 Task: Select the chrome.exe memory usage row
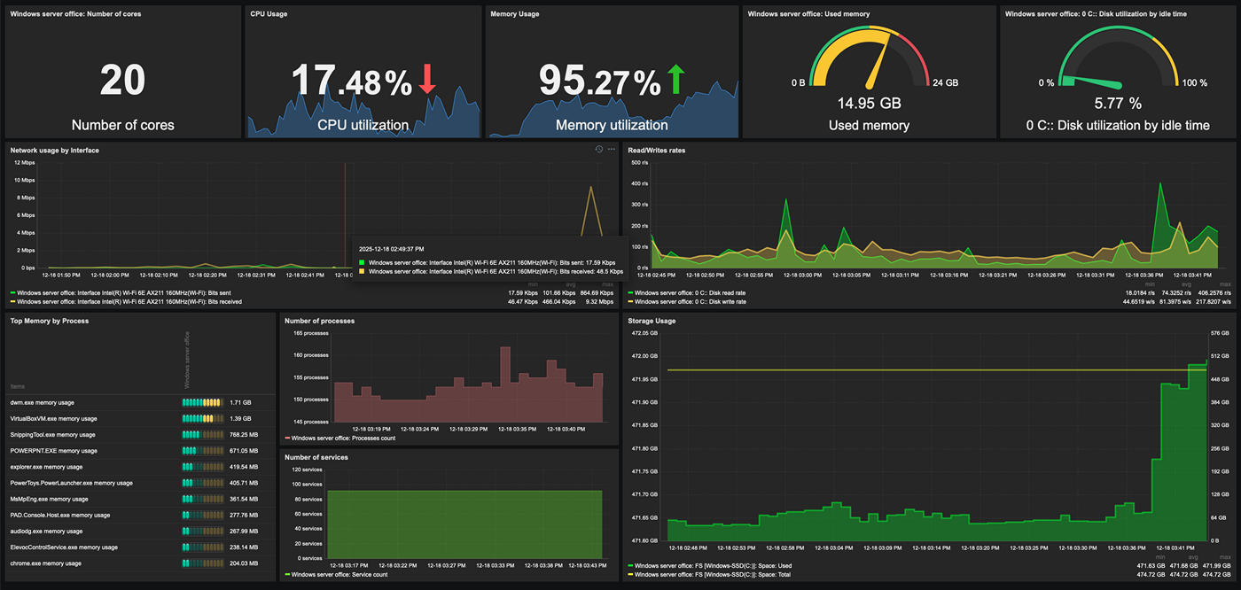pos(44,563)
